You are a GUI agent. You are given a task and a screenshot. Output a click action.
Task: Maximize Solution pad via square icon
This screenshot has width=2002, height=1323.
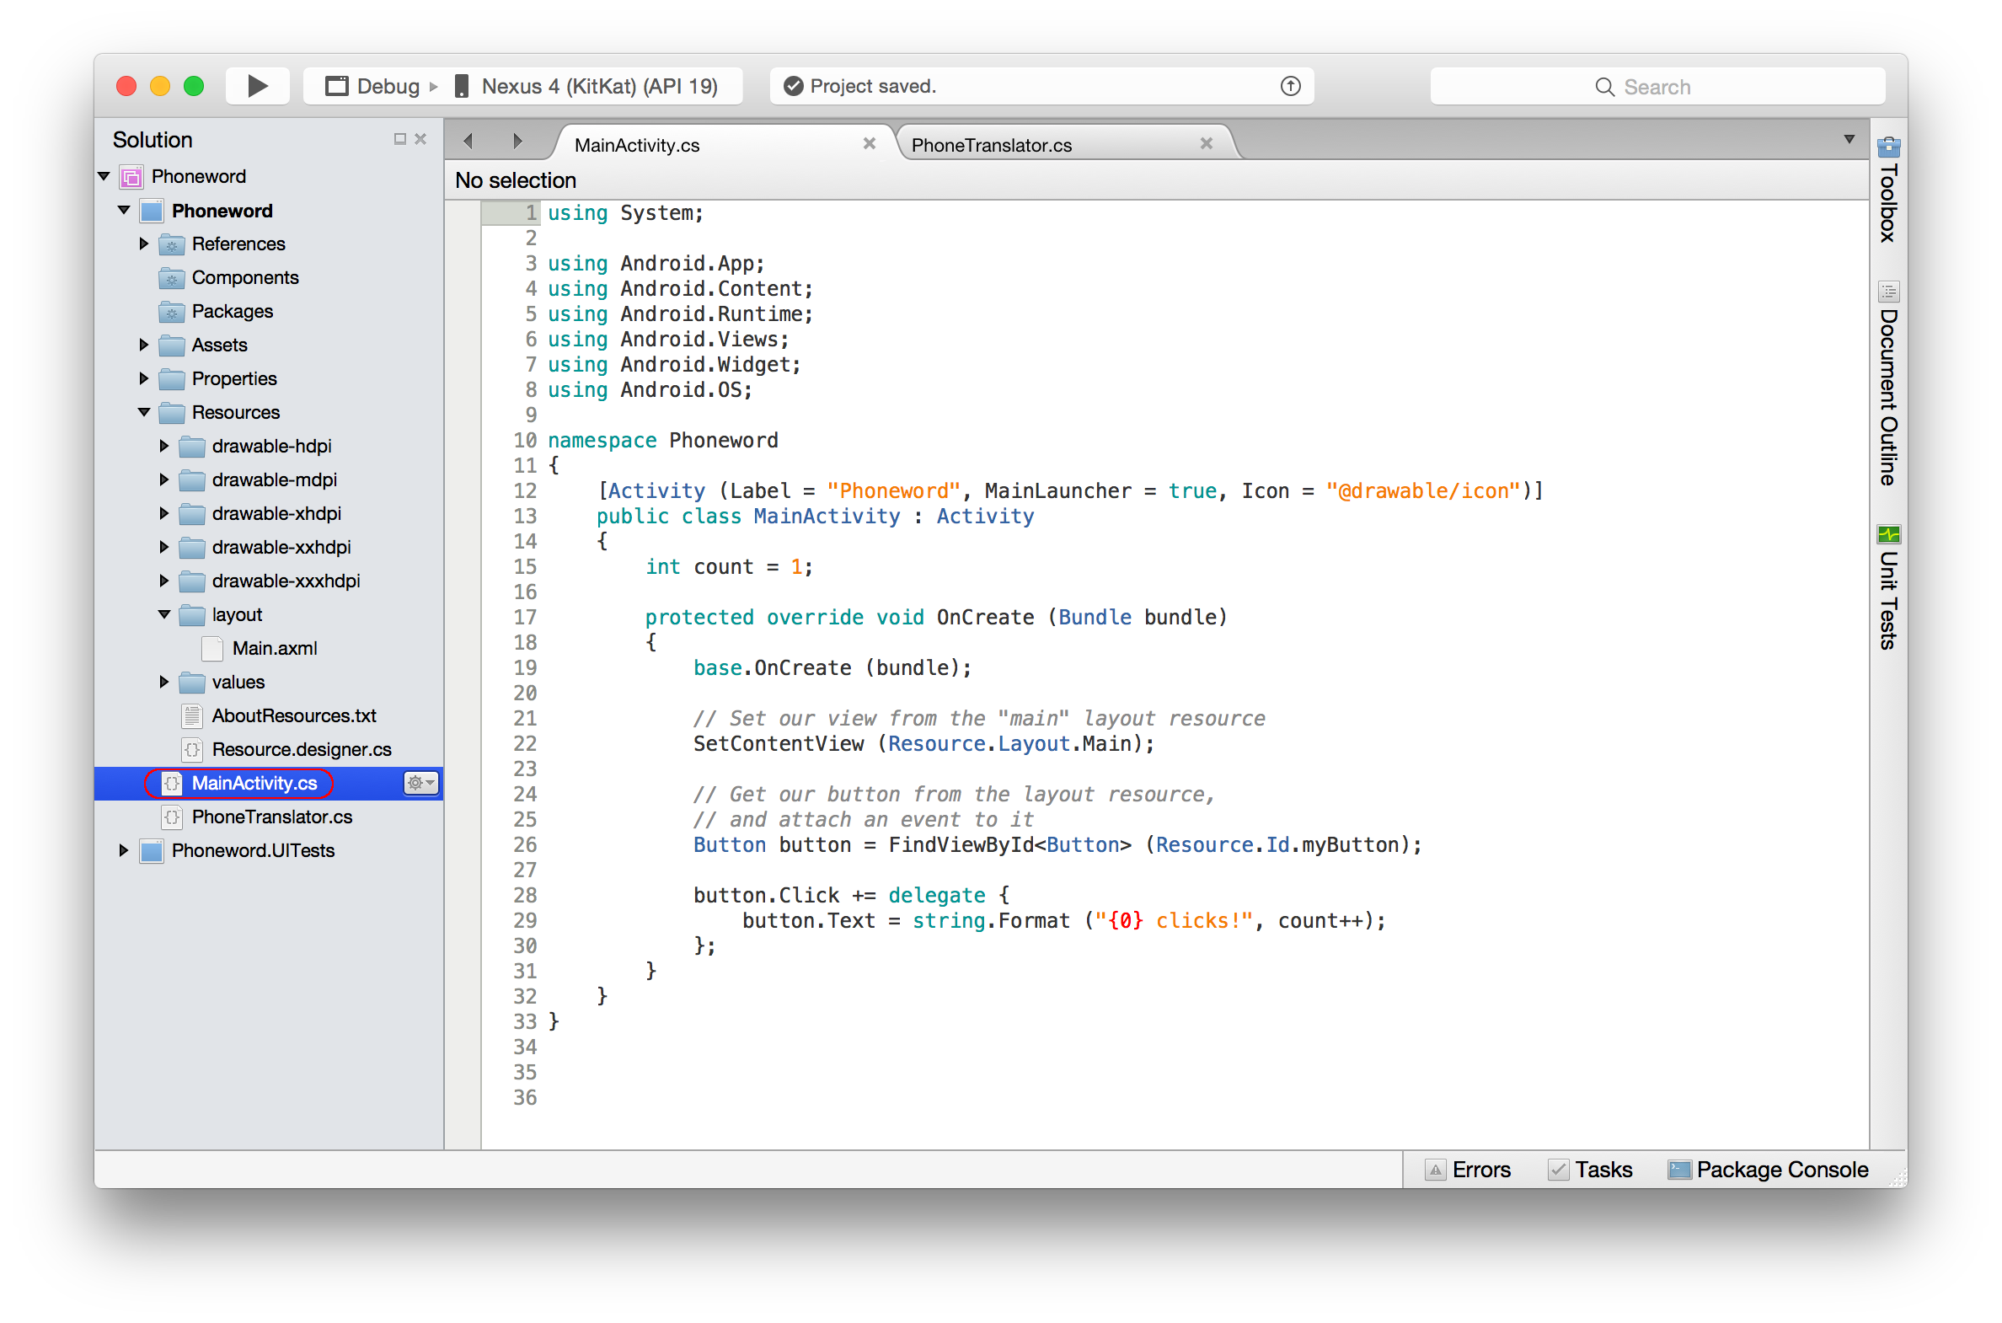coord(400,139)
